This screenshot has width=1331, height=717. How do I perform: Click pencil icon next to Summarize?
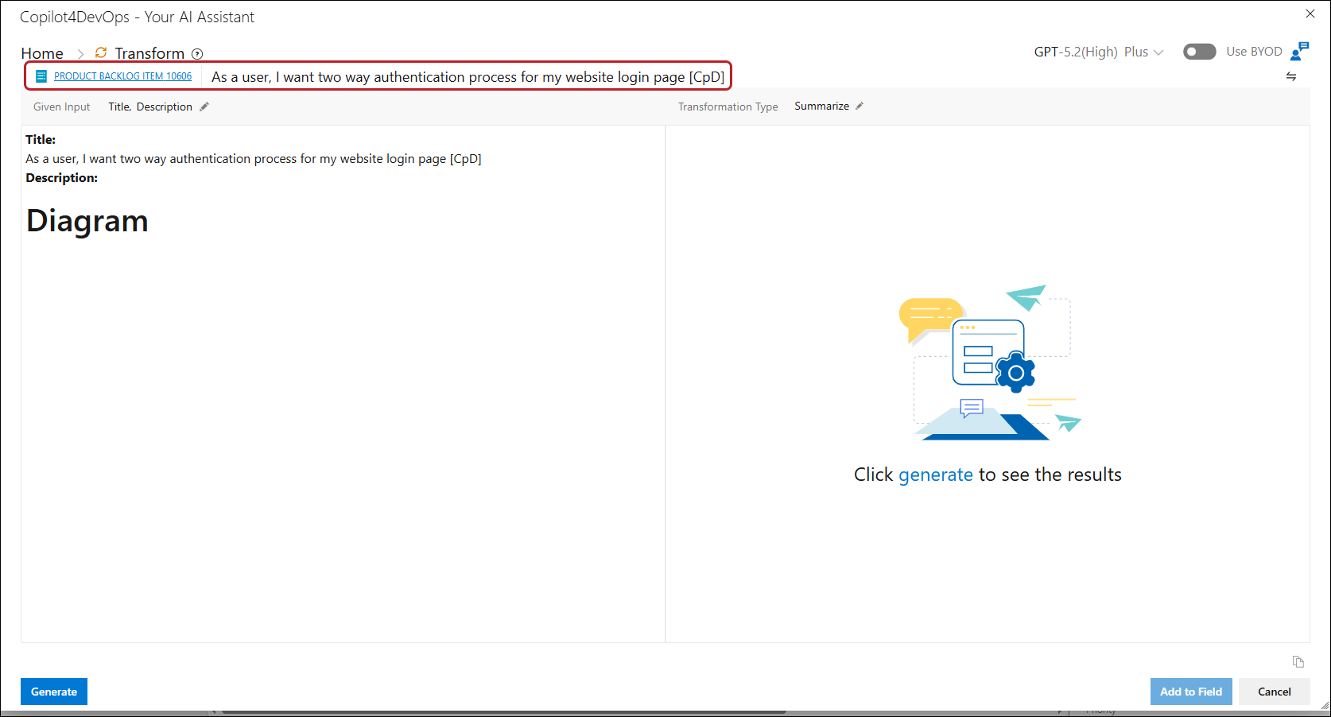pyautogui.click(x=860, y=106)
